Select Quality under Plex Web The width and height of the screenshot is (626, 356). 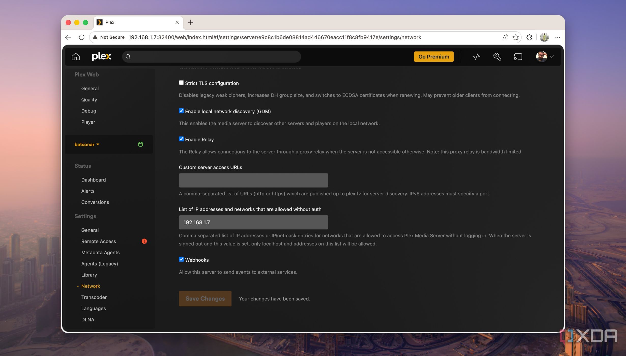click(x=89, y=100)
